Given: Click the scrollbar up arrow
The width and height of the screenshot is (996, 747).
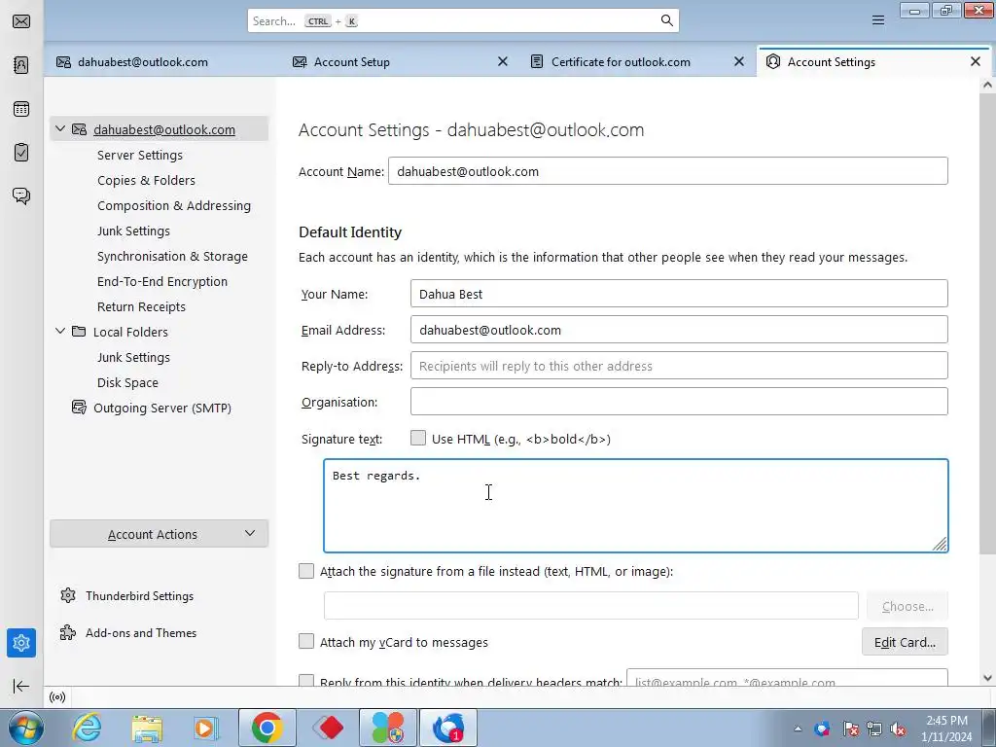Looking at the screenshot, I should coord(987,85).
